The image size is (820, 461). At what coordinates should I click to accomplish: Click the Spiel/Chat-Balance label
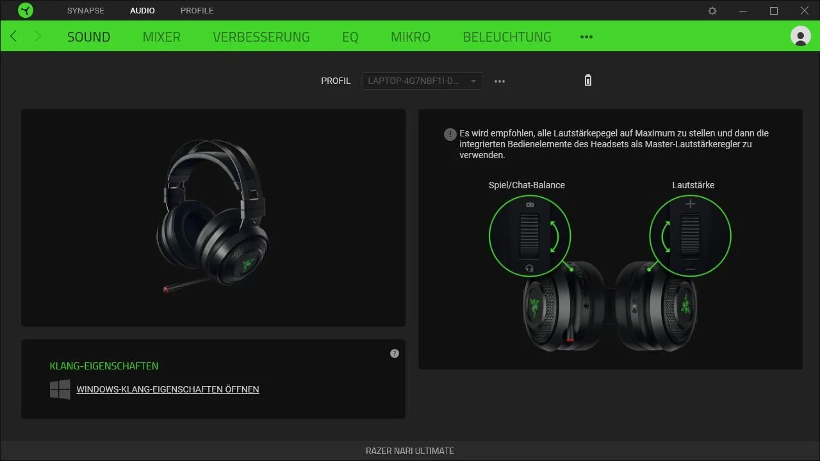tap(527, 185)
